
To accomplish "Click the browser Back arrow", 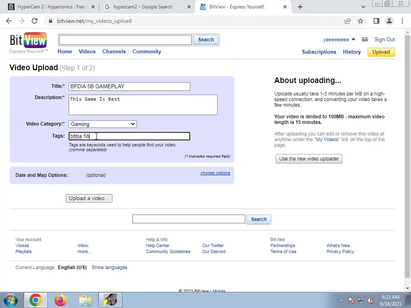I will click(x=9, y=21).
